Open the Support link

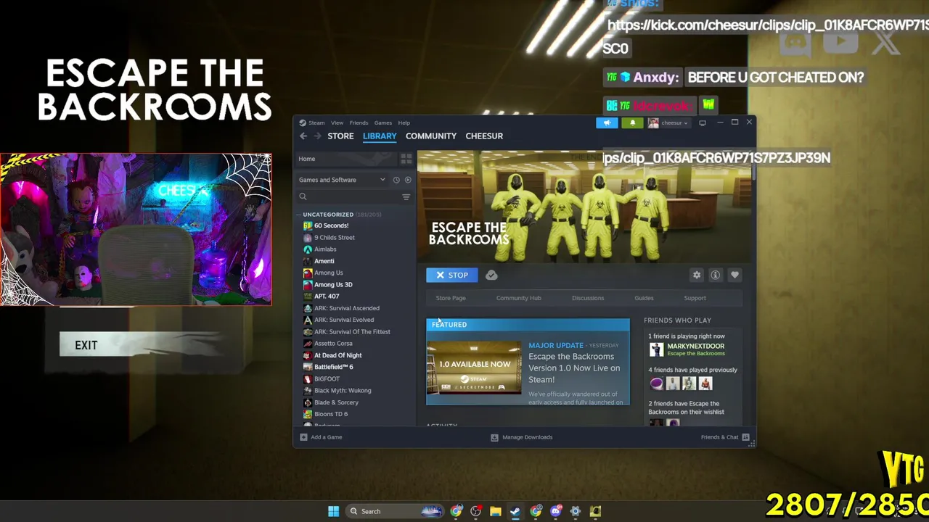tap(695, 298)
